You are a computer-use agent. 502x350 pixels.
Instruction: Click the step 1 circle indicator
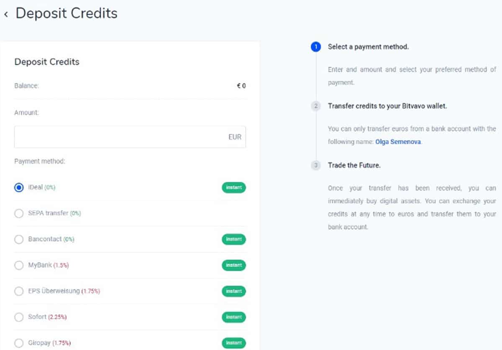316,47
